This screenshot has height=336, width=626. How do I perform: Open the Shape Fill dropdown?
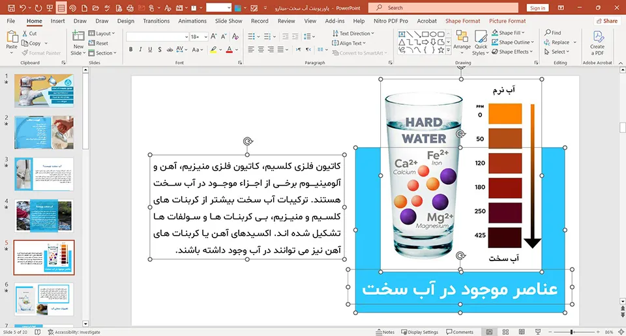click(508, 33)
